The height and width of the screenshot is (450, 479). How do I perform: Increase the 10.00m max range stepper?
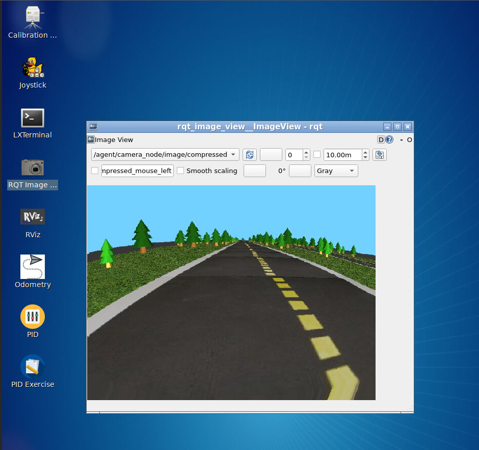(x=365, y=152)
